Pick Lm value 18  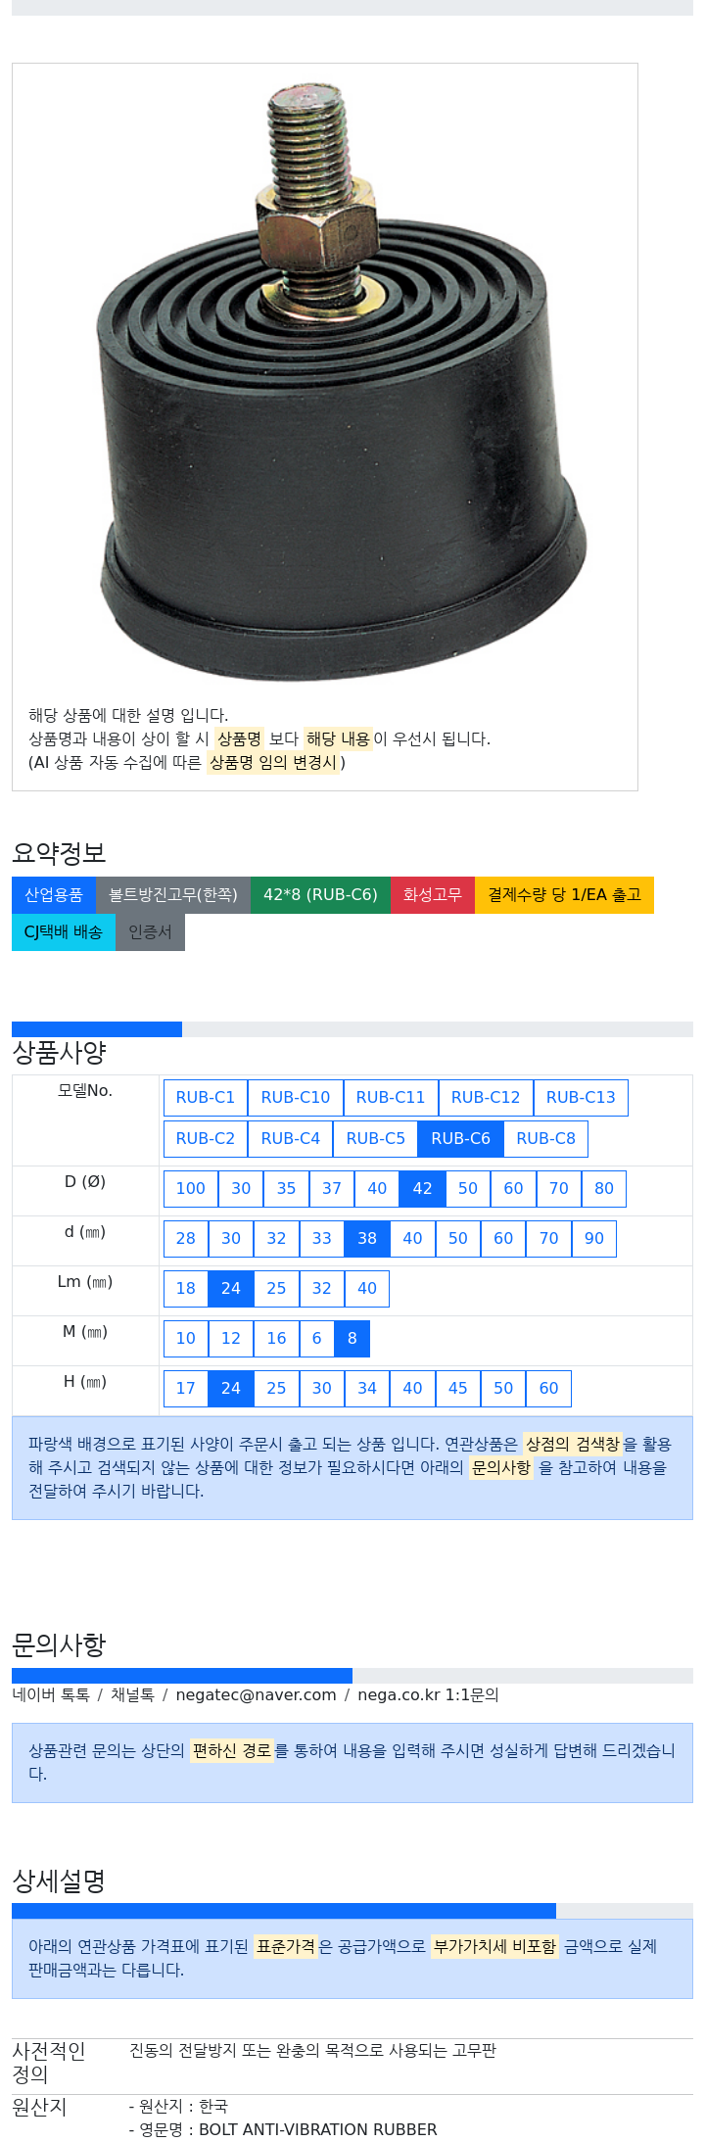point(186,1288)
